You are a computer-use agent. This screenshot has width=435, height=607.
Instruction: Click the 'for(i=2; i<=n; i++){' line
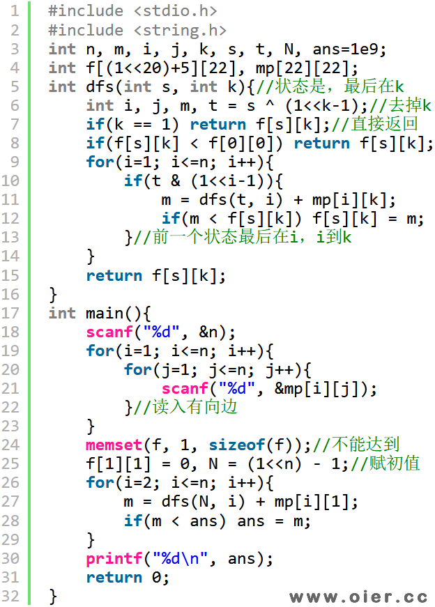pos(180,483)
